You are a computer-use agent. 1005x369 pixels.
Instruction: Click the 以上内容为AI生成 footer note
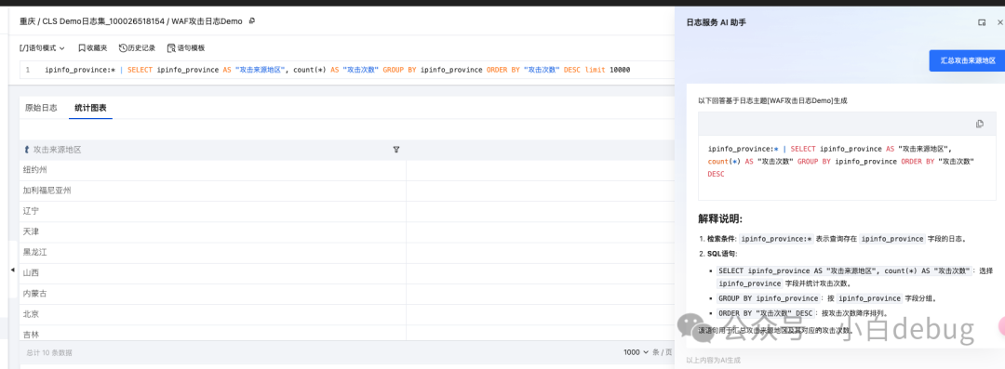pyautogui.click(x=713, y=361)
